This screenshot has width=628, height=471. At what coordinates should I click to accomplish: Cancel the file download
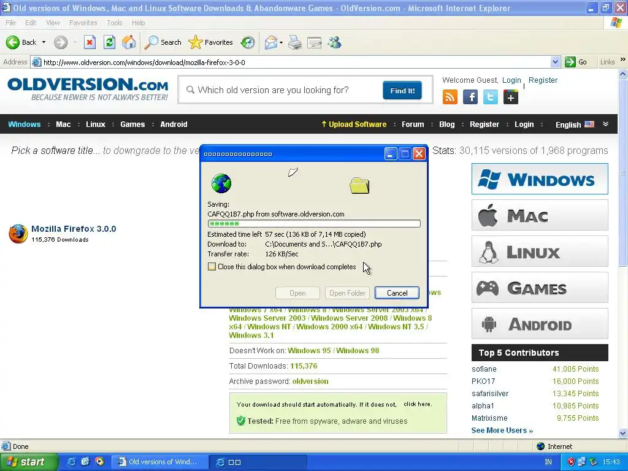[397, 293]
